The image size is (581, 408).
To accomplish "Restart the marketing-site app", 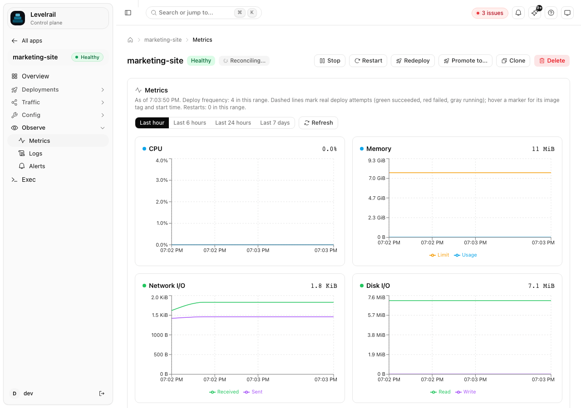I will click(x=368, y=61).
